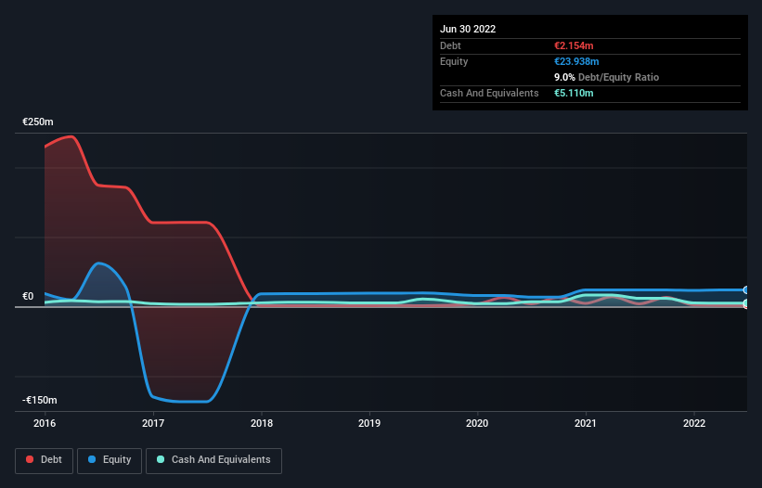
Task: Click the €0 y-axis label
Action: [x=28, y=296]
